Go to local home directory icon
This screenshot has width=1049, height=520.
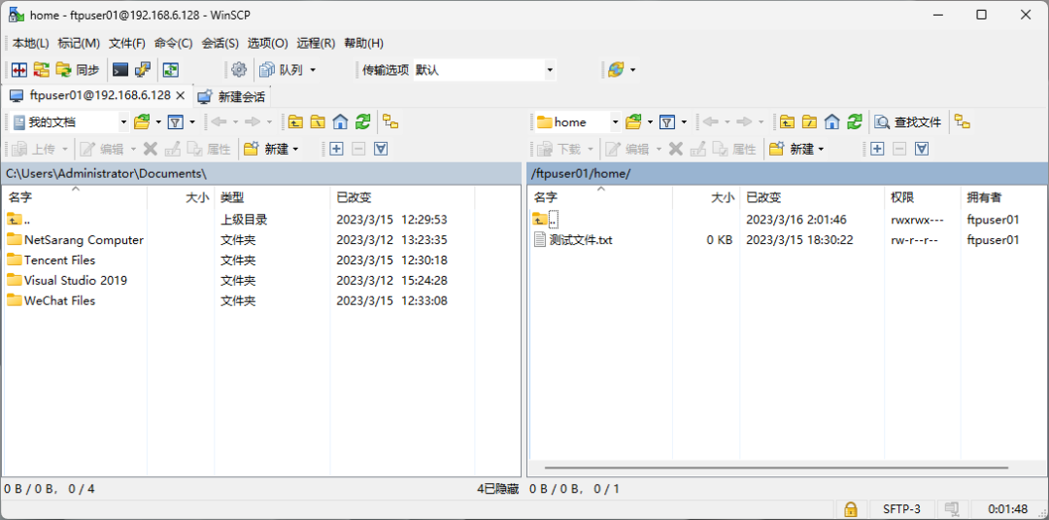click(x=341, y=121)
